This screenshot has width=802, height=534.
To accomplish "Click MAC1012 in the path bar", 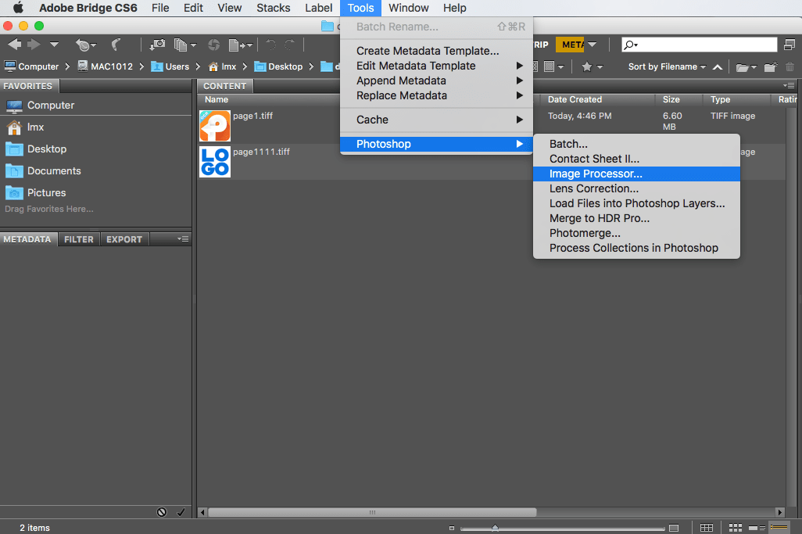I will (105, 66).
